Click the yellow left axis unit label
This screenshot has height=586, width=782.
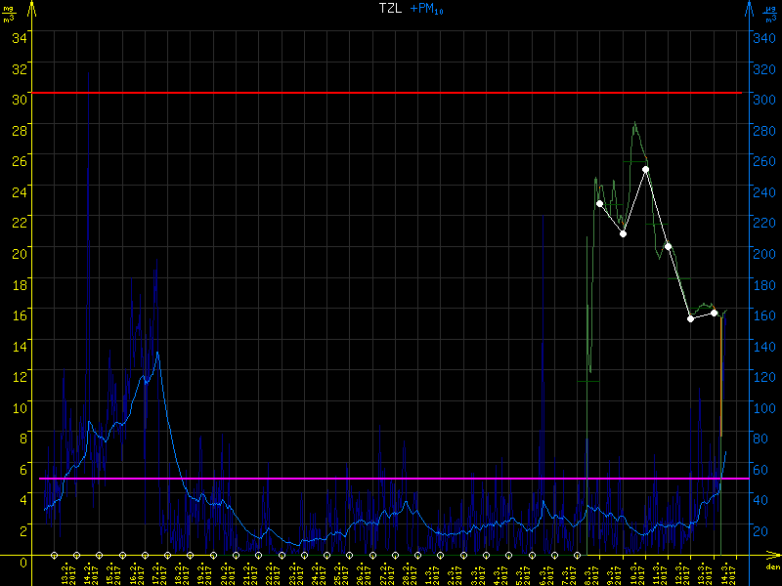(x=8, y=14)
